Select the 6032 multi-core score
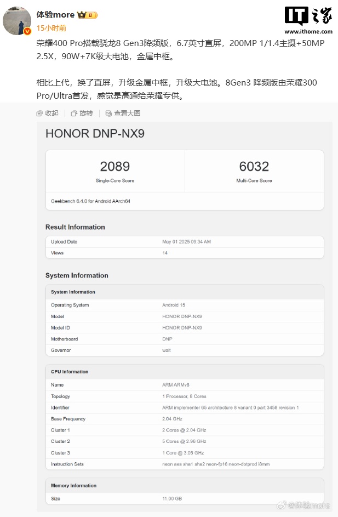338x517 pixels. (254, 167)
